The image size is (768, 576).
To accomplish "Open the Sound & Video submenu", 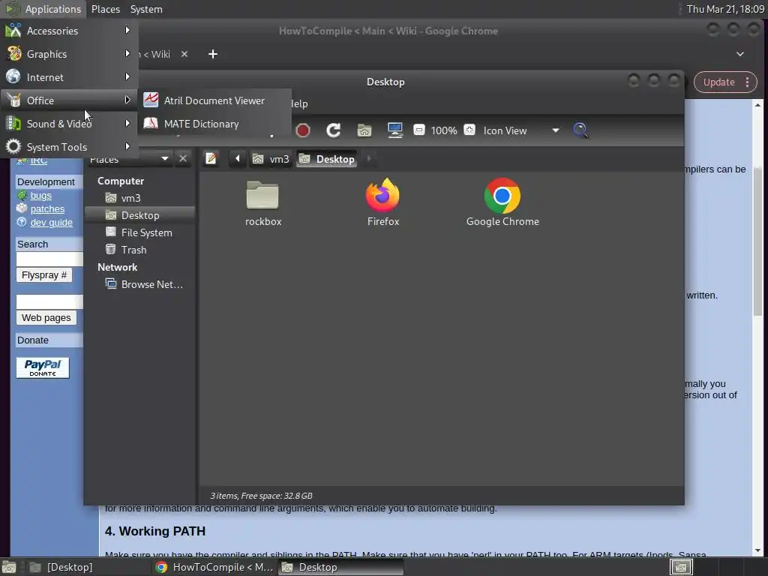I will 68,124.
